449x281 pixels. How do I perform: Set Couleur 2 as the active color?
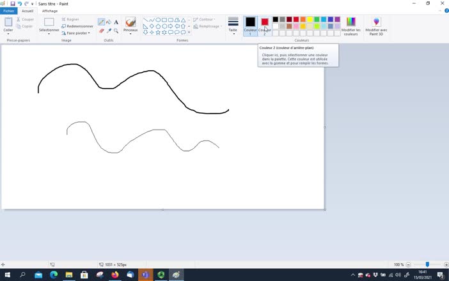coord(265,26)
